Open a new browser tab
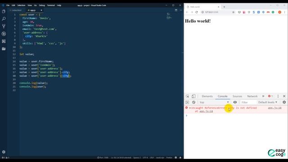The width and height of the screenshot is (288, 162). point(224,7)
